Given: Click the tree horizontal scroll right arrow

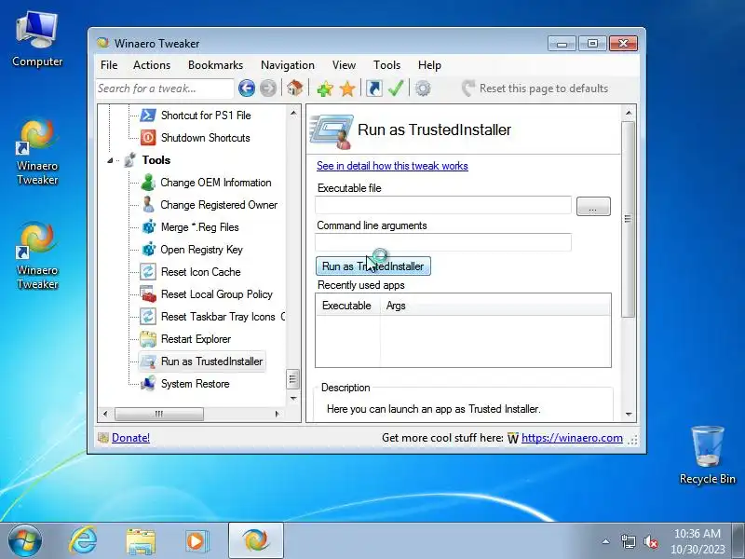Looking at the screenshot, I should pyautogui.click(x=278, y=414).
